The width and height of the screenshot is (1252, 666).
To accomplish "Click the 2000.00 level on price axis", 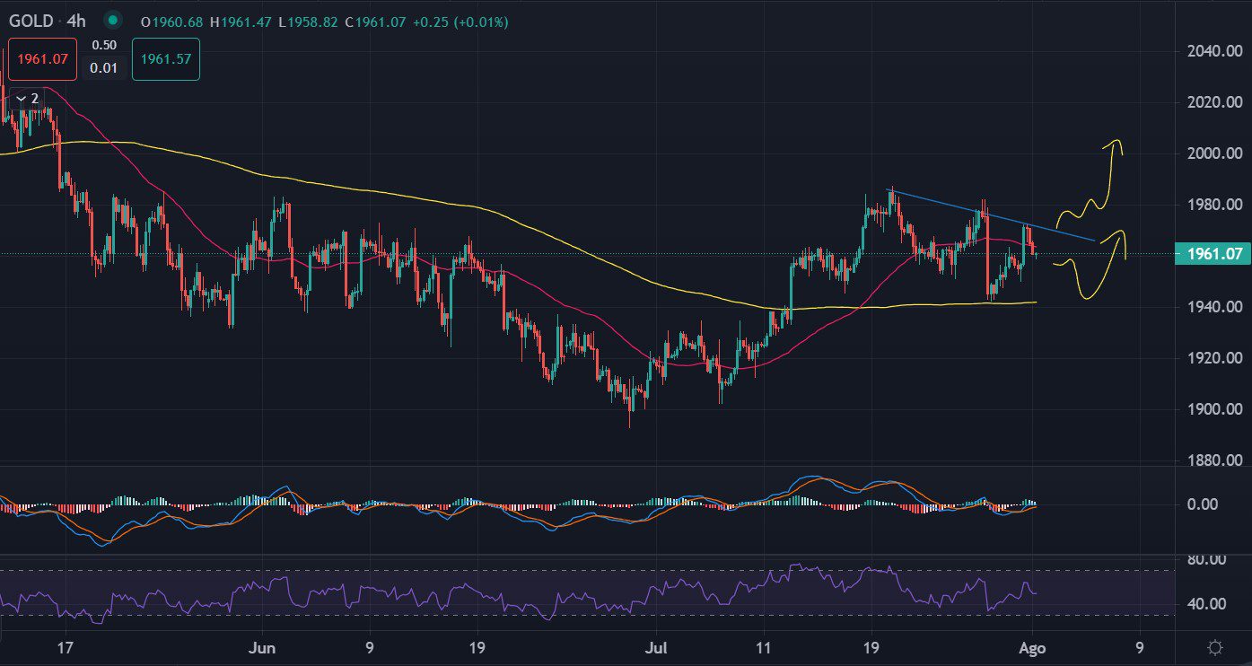I will [1205, 153].
